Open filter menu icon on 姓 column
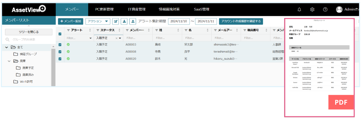This screenshot has height=121, width=361. 157,30
